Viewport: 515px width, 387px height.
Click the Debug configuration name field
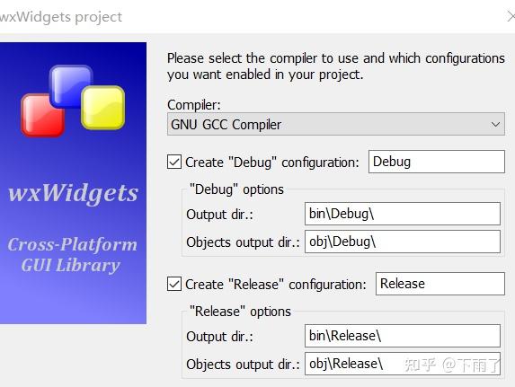pos(437,162)
